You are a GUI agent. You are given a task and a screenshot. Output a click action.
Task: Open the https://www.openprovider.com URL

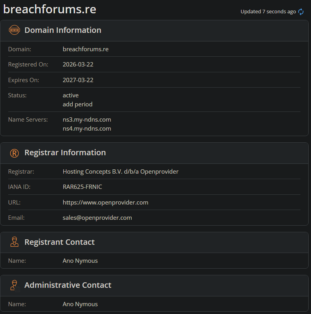tap(105, 203)
